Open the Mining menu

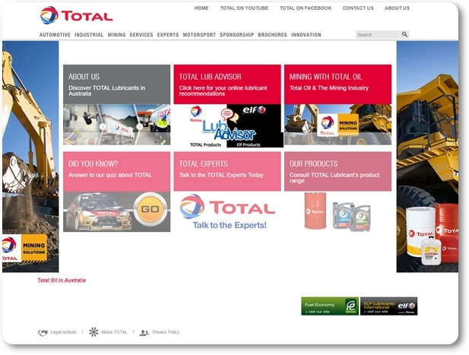point(116,35)
